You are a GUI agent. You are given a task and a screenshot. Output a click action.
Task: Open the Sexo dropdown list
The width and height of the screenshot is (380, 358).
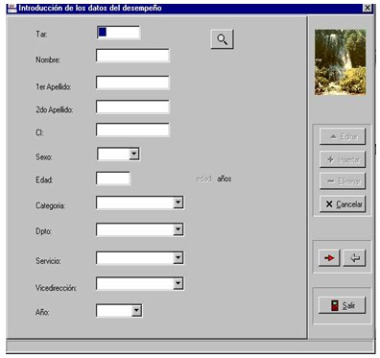coord(134,154)
